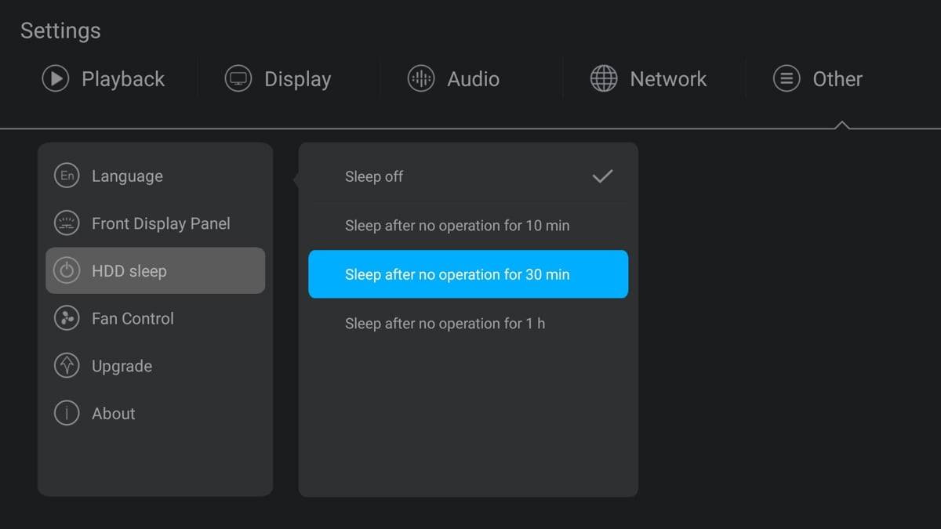Screen dimensions: 941x529
Task: Click the Language 'En' icon
Action: 67,176
